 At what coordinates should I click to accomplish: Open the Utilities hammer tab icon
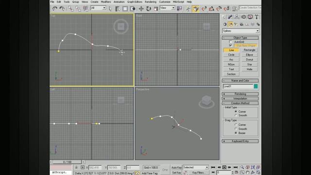coord(257,17)
